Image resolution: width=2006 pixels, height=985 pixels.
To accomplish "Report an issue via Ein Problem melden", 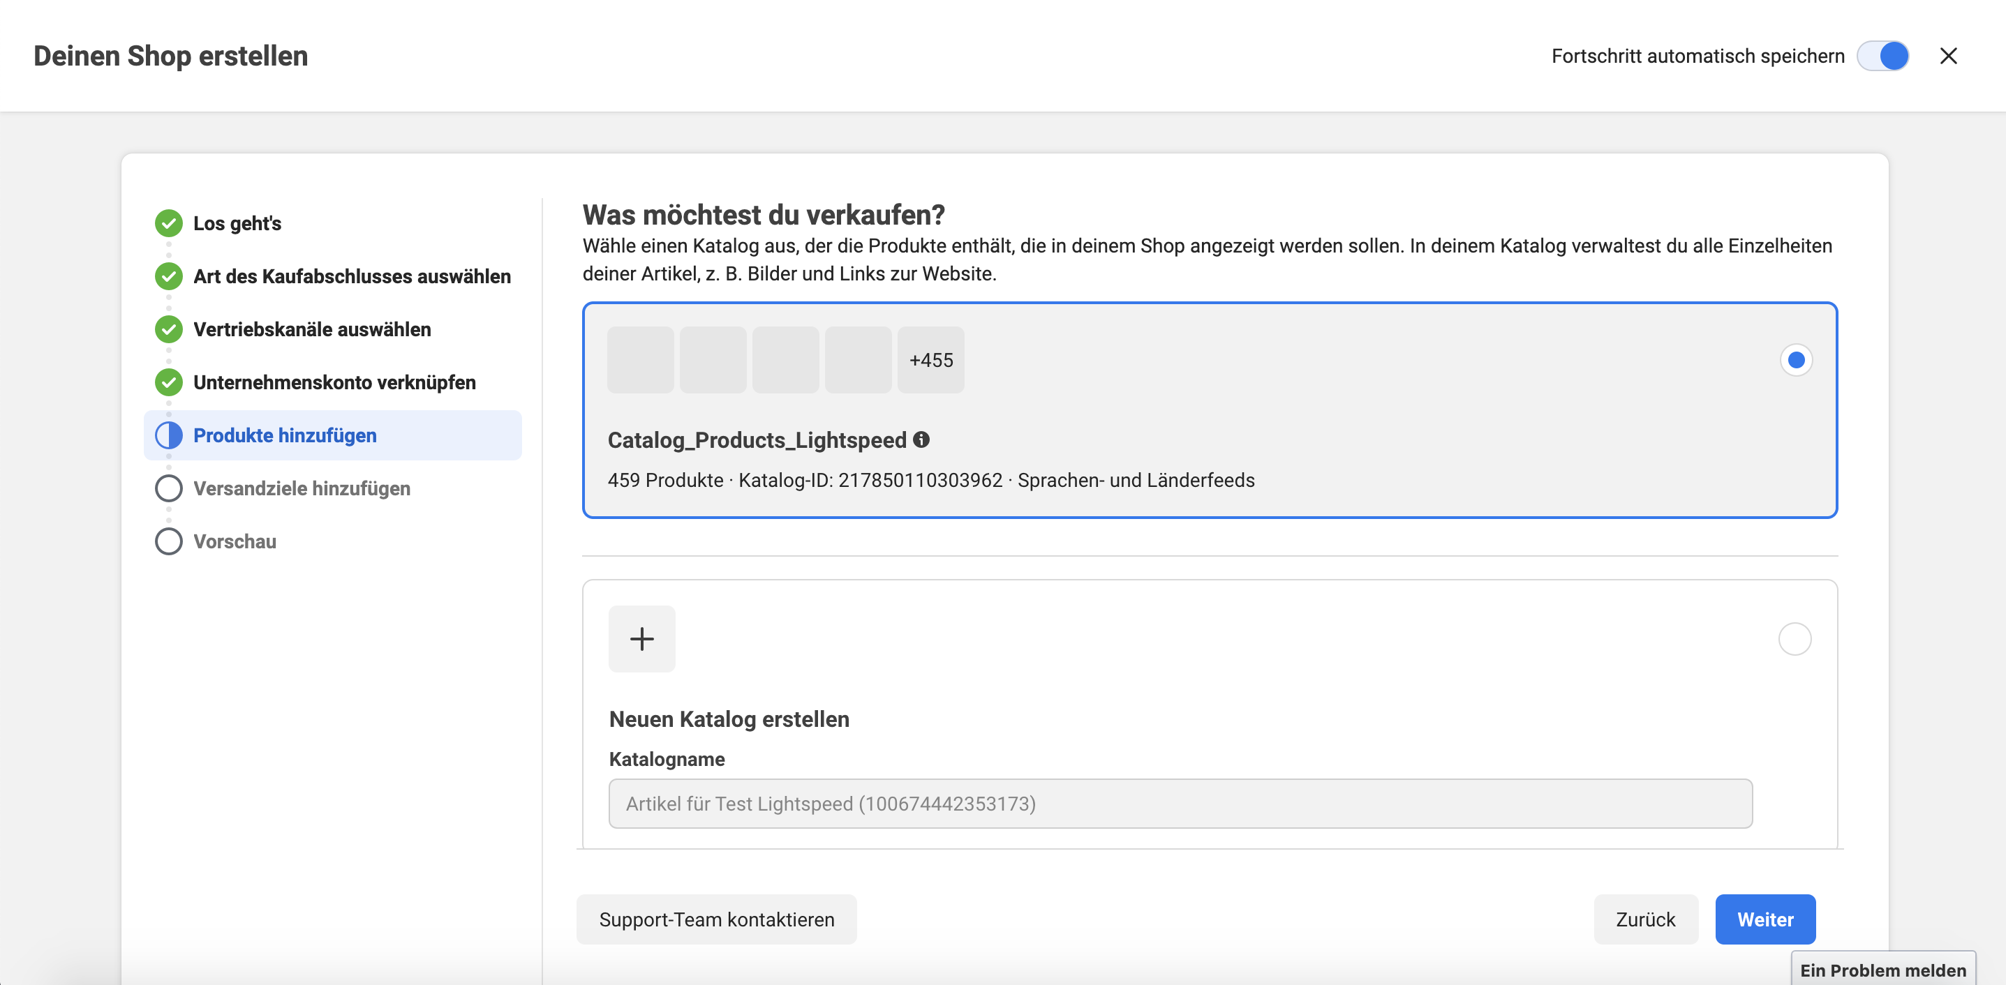I will click(x=1883, y=970).
